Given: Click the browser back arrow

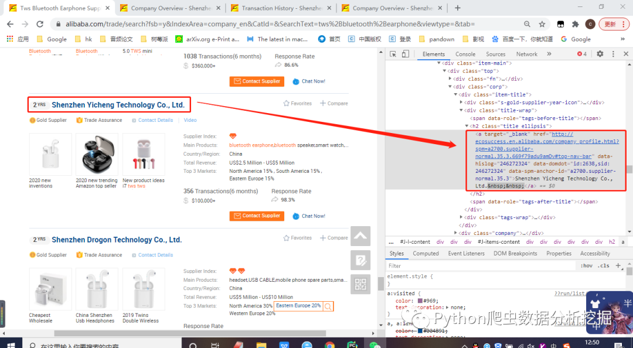Looking at the screenshot, I should click(x=10, y=24).
